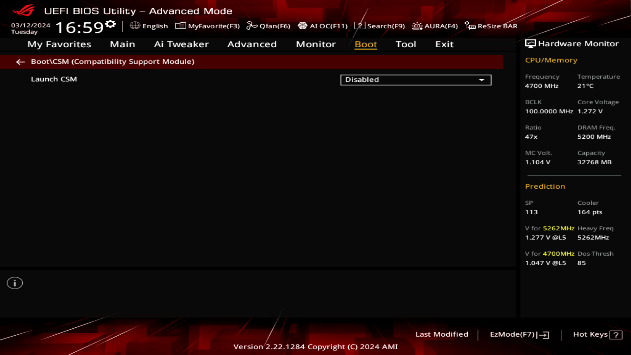The image size is (631, 355).
Task: View system information tooltip
Action: pos(15,283)
